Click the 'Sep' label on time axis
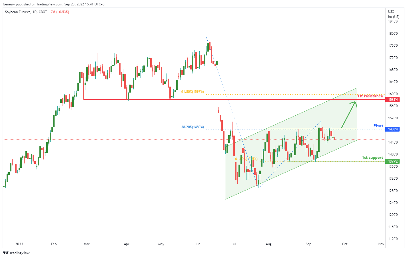 tap(308, 244)
